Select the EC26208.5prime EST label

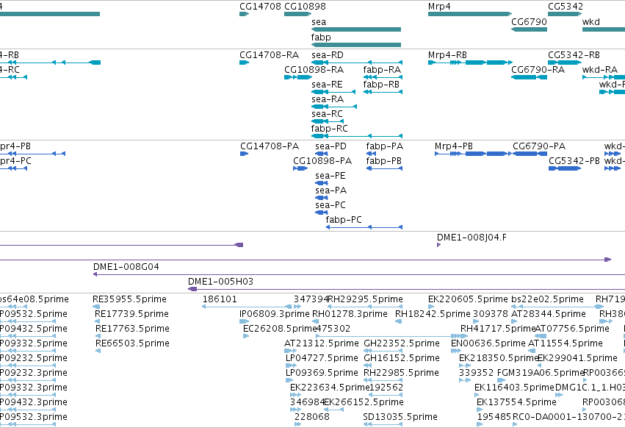(x=279, y=329)
